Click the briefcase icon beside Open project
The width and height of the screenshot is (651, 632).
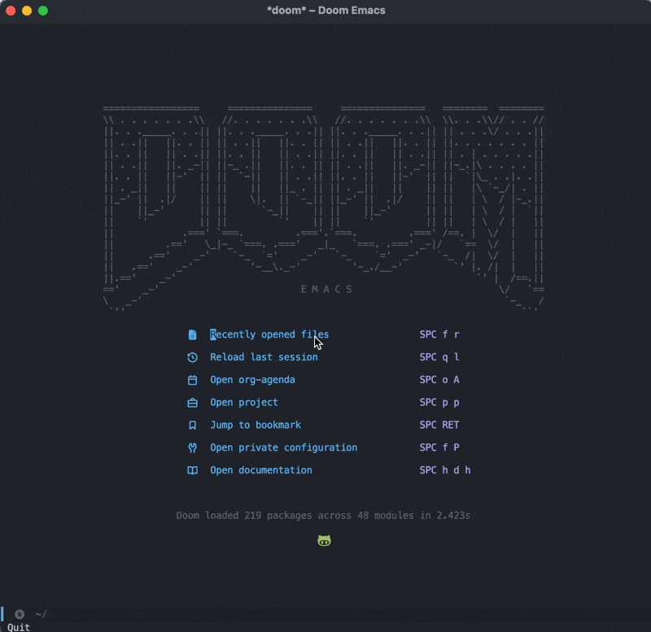[192, 403]
